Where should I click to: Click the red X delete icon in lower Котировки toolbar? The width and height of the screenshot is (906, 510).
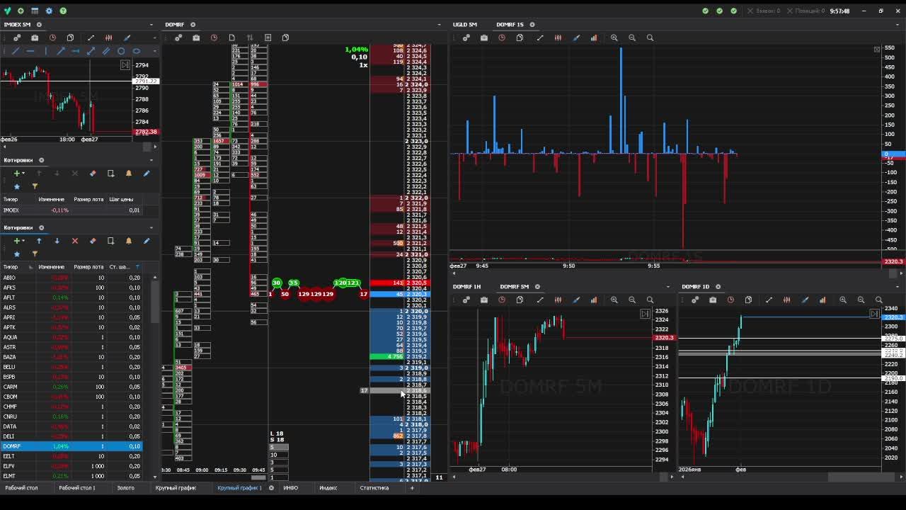[75, 241]
